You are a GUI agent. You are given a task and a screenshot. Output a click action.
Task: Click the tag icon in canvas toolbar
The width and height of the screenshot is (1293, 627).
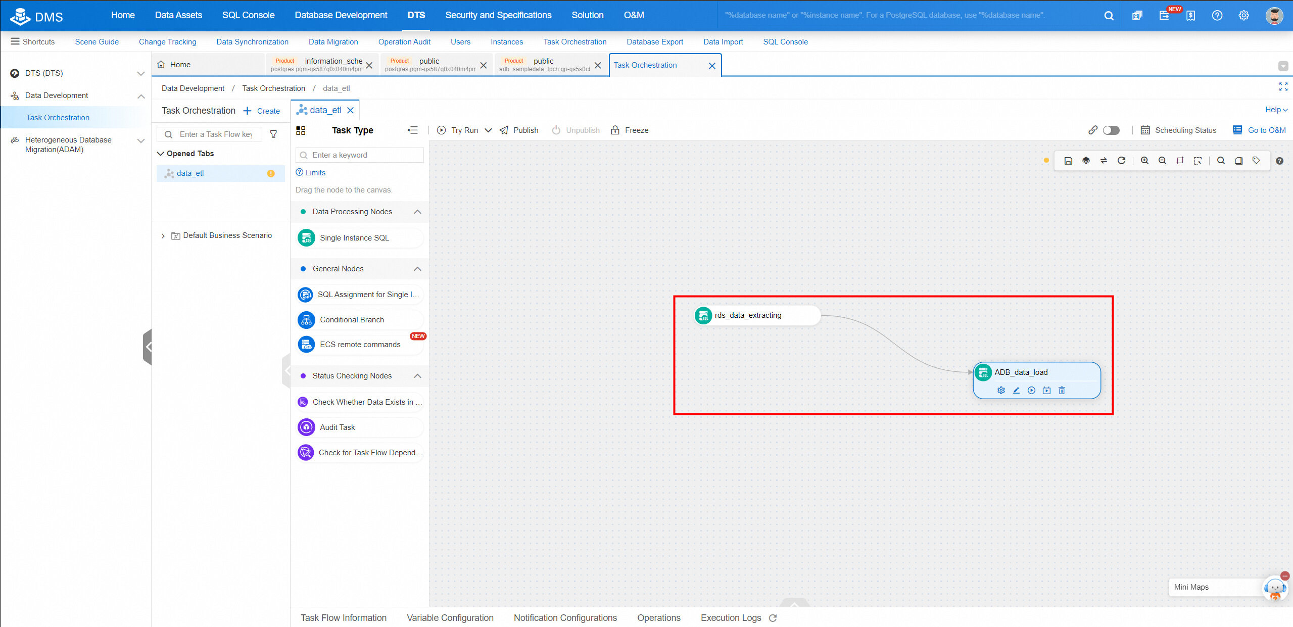(x=1256, y=161)
